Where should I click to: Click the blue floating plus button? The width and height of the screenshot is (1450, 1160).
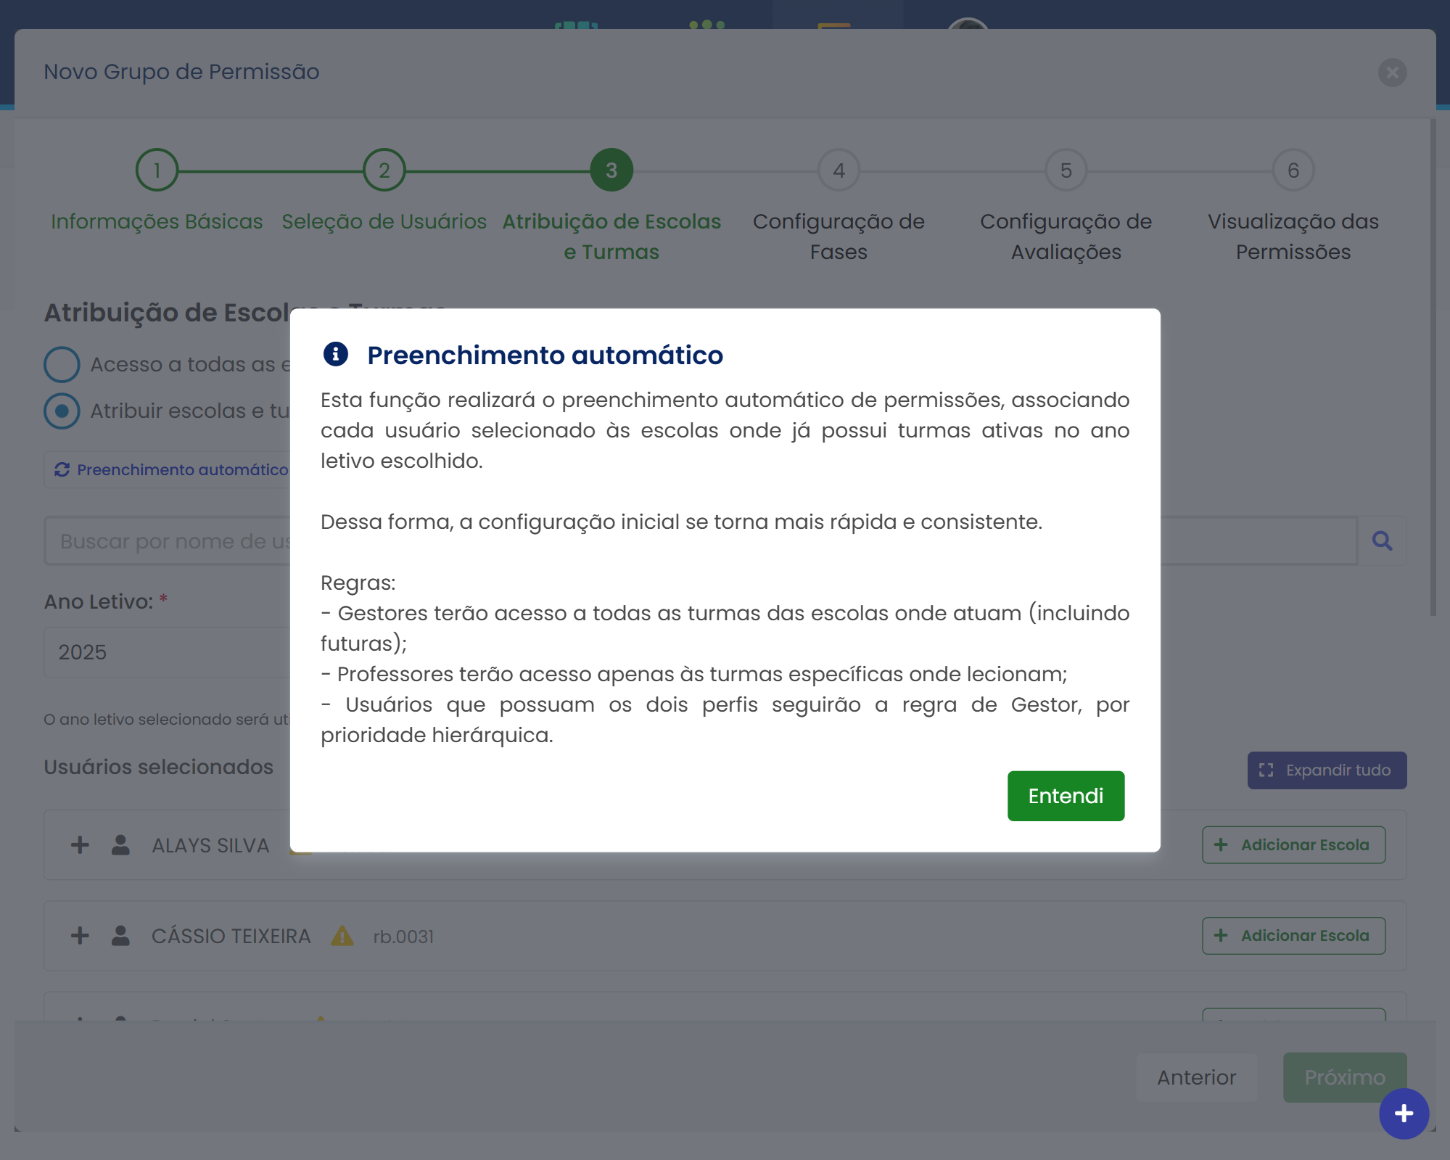click(x=1404, y=1114)
